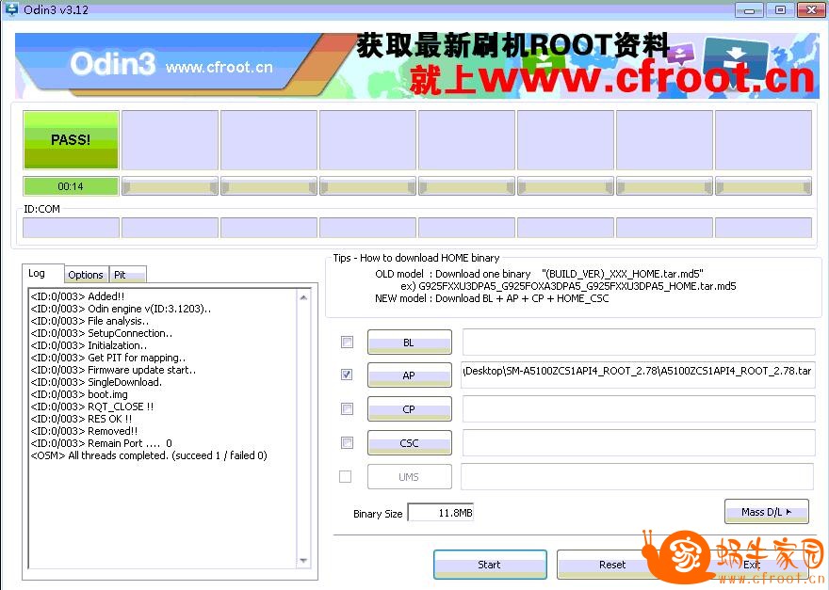
Task: Click the BL file path field
Action: click(638, 342)
